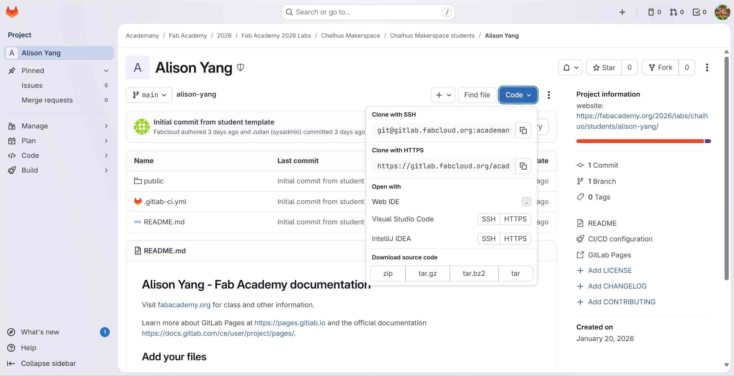This screenshot has width=734, height=376.
Task: Click the Find file button
Action: tap(477, 95)
